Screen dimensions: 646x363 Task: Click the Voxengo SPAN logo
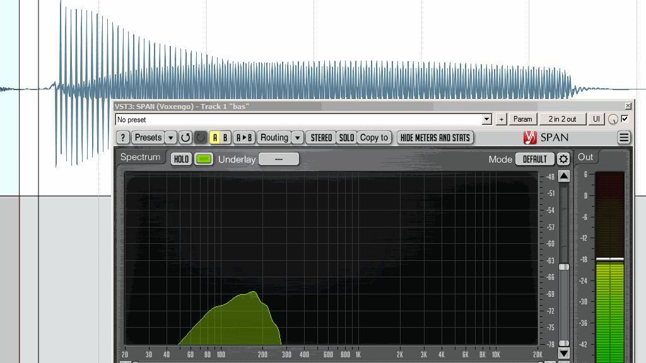point(546,137)
